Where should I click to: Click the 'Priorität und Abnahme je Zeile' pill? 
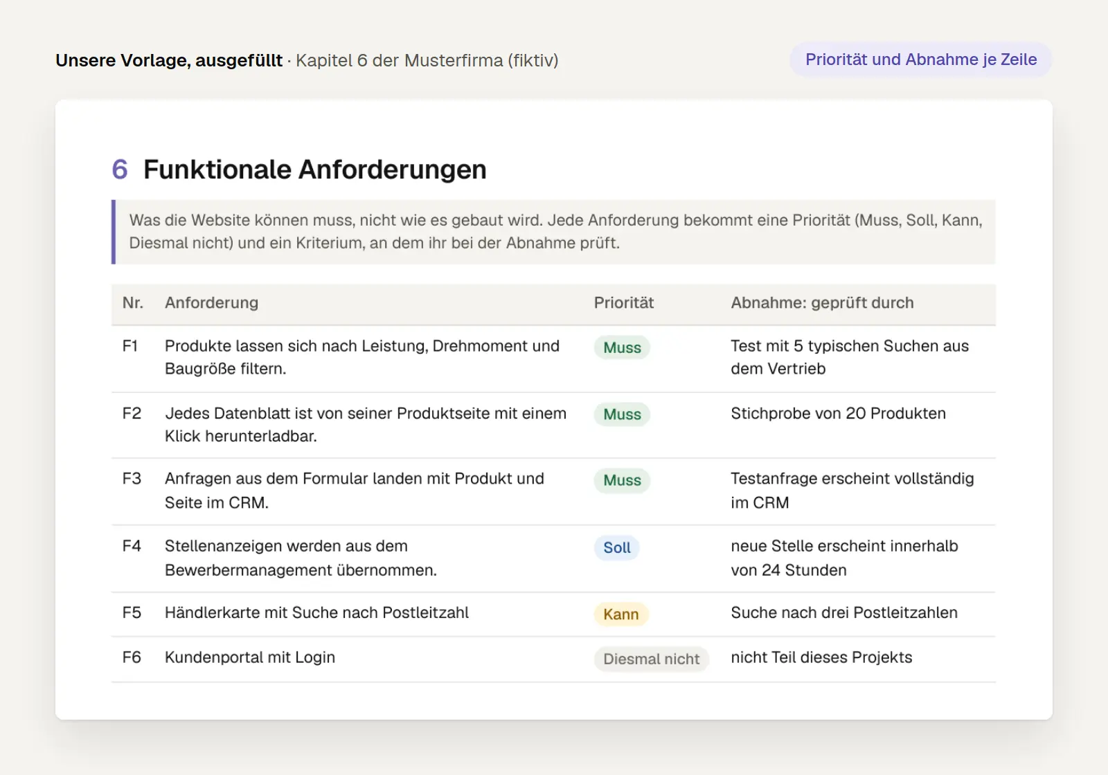point(920,60)
